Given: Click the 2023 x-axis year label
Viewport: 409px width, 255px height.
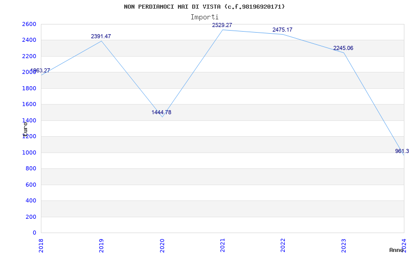Looking at the screenshot, I should 344,246.
